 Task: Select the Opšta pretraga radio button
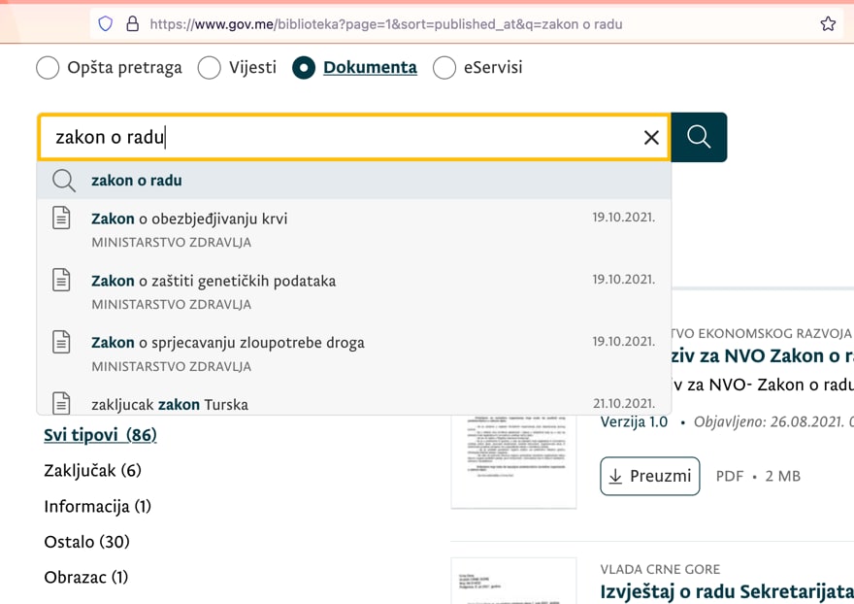pos(48,68)
